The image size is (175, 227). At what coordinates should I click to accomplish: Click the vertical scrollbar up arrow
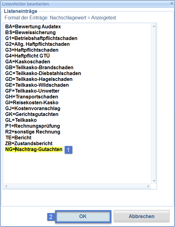[x=154, y=26]
